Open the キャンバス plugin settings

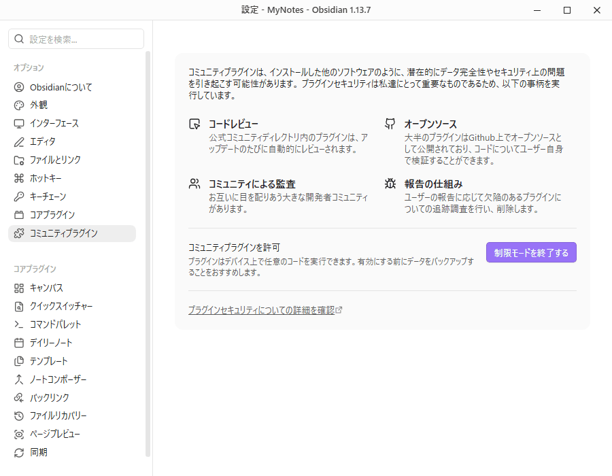[72, 288]
